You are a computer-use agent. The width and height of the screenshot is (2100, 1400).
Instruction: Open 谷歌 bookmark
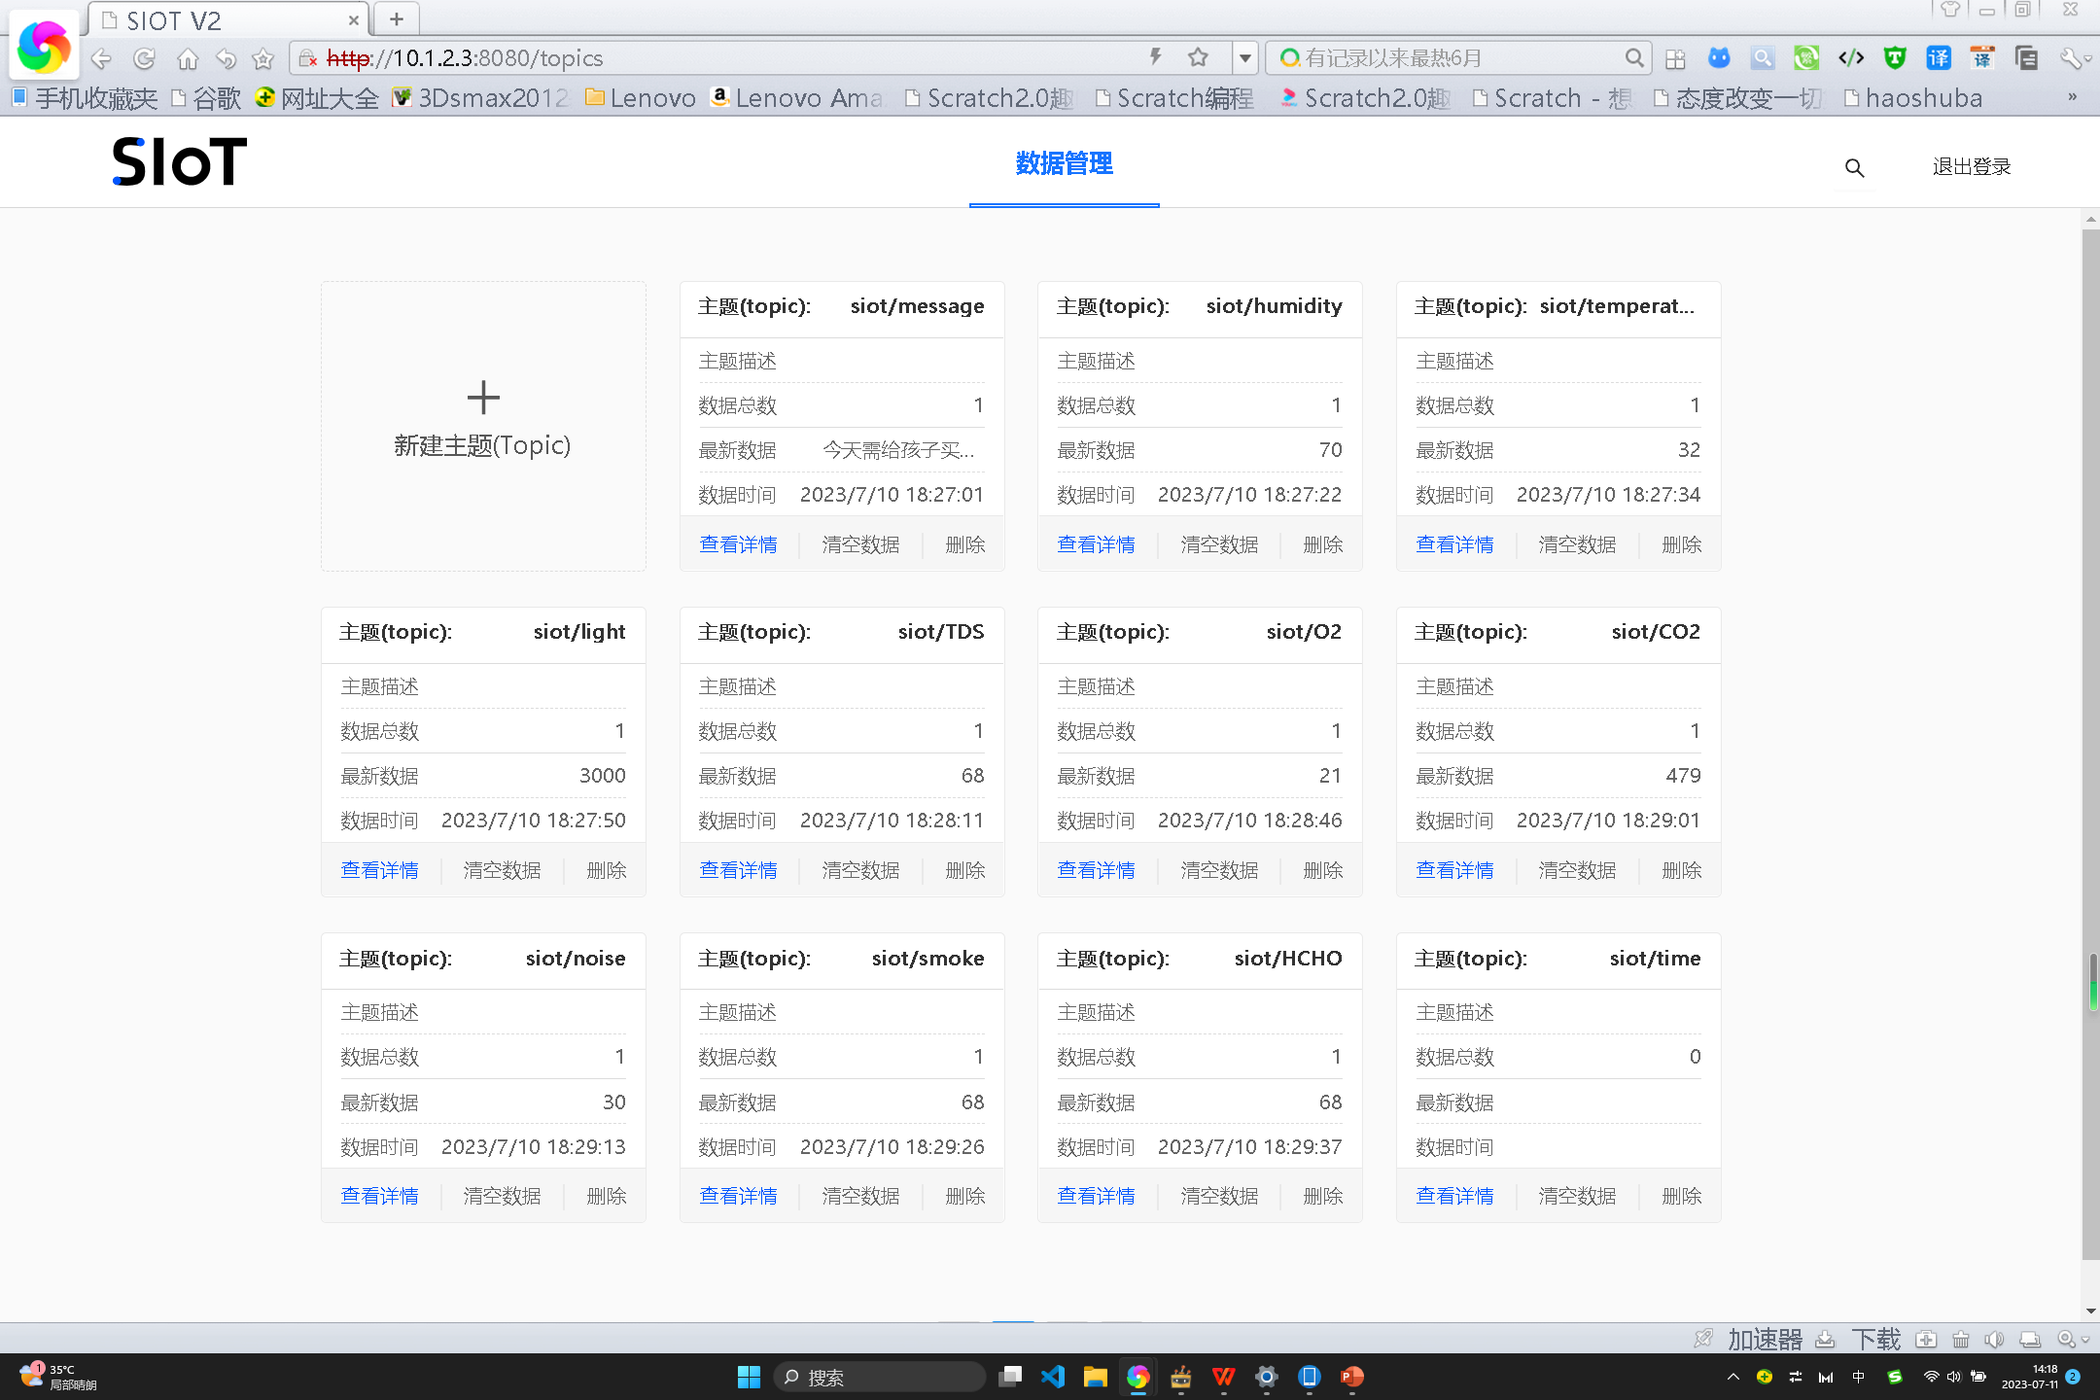point(206,98)
